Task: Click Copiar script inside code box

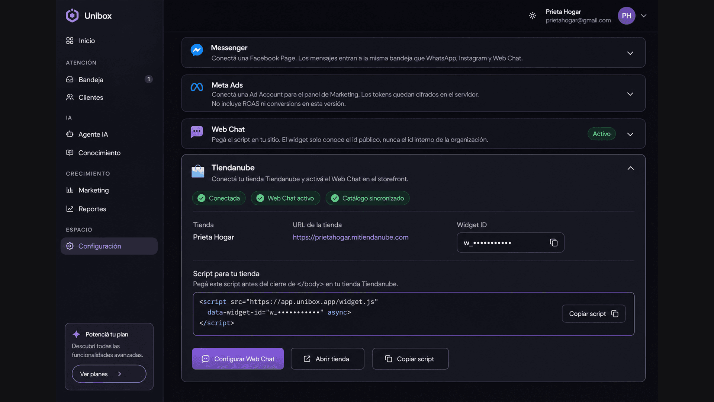Action: [594, 314]
